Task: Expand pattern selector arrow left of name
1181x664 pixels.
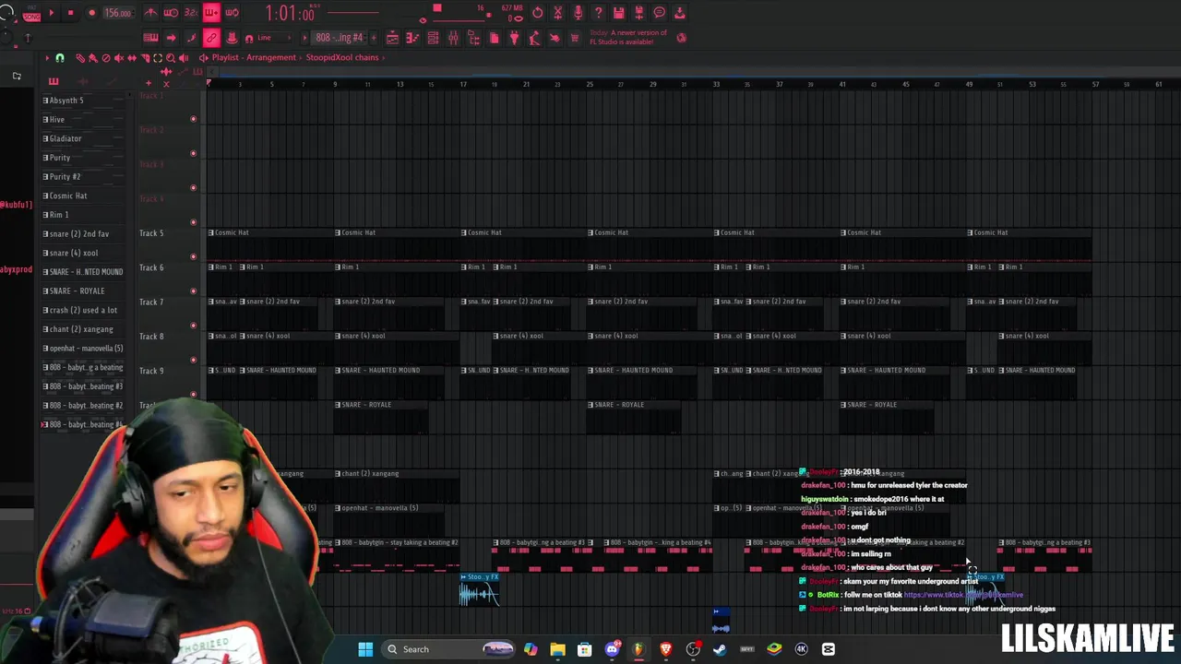Action: (305, 38)
